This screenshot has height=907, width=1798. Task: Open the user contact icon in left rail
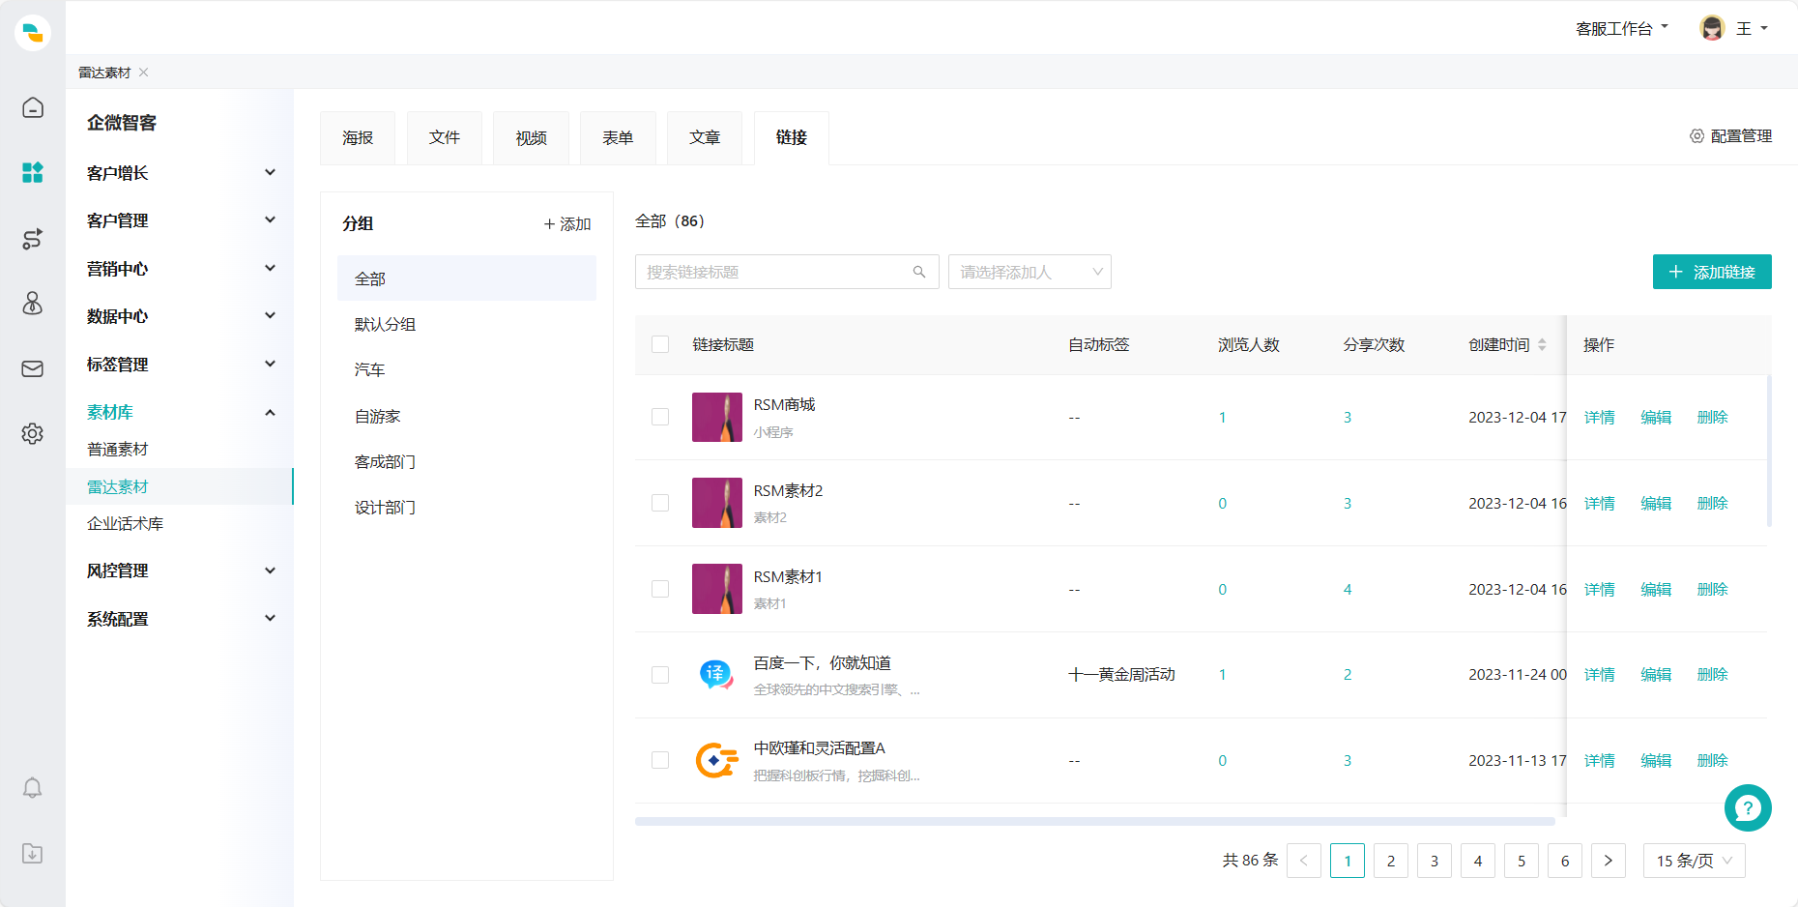coord(33,304)
